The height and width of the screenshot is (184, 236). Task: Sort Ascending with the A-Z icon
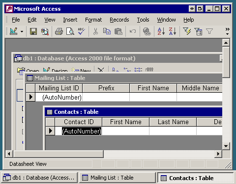(161, 31)
